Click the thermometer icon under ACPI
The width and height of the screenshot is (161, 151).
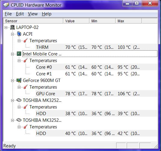(x=26, y=40)
